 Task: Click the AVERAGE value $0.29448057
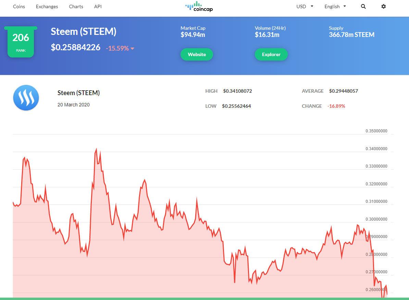pyautogui.click(x=344, y=91)
